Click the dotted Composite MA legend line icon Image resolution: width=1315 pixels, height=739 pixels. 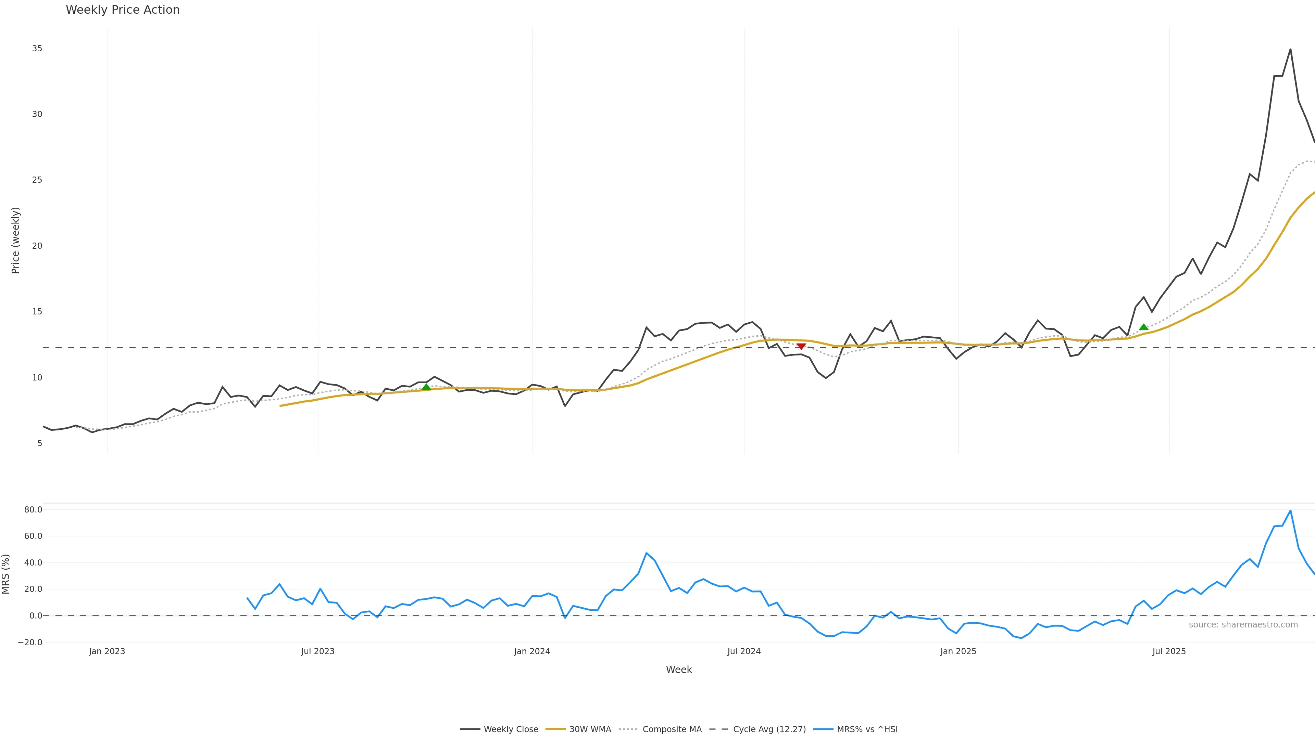[628, 729]
